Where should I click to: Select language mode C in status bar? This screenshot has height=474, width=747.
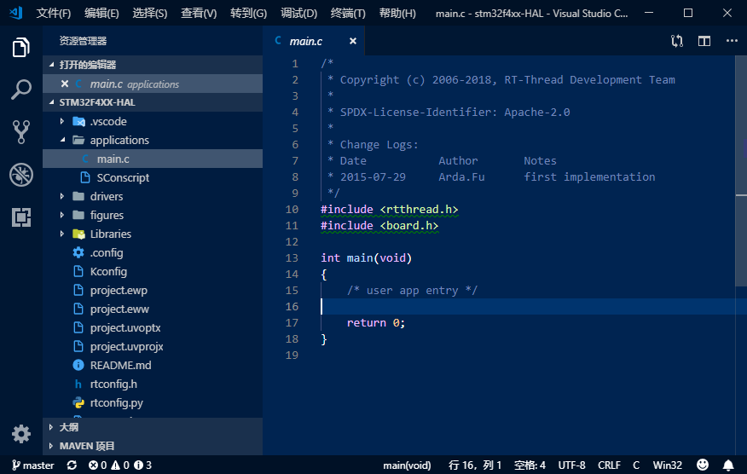636,465
